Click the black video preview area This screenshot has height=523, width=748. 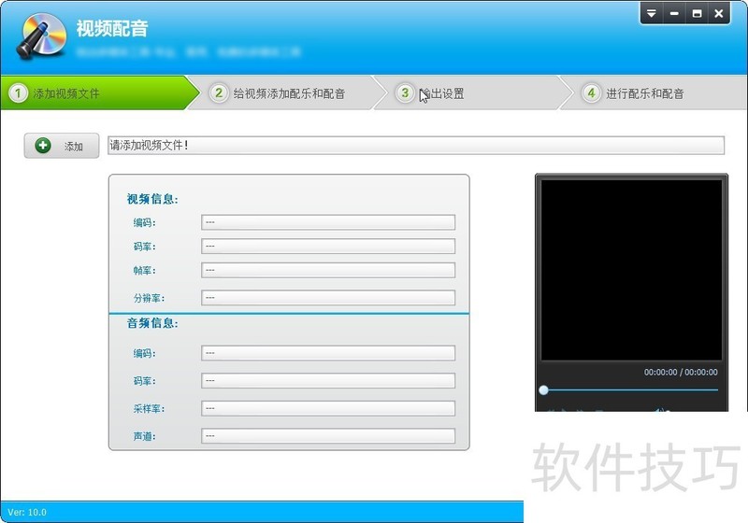pos(631,269)
